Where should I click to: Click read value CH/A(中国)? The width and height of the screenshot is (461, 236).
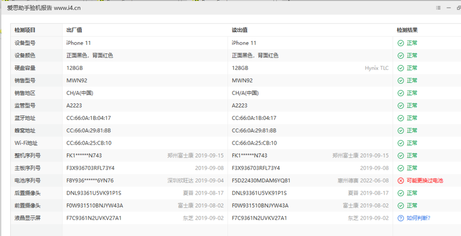(245, 93)
